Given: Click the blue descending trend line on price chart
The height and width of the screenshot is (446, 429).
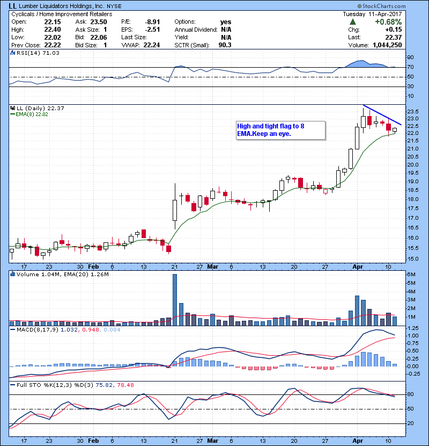Looking at the screenshot, I should coord(382,115).
